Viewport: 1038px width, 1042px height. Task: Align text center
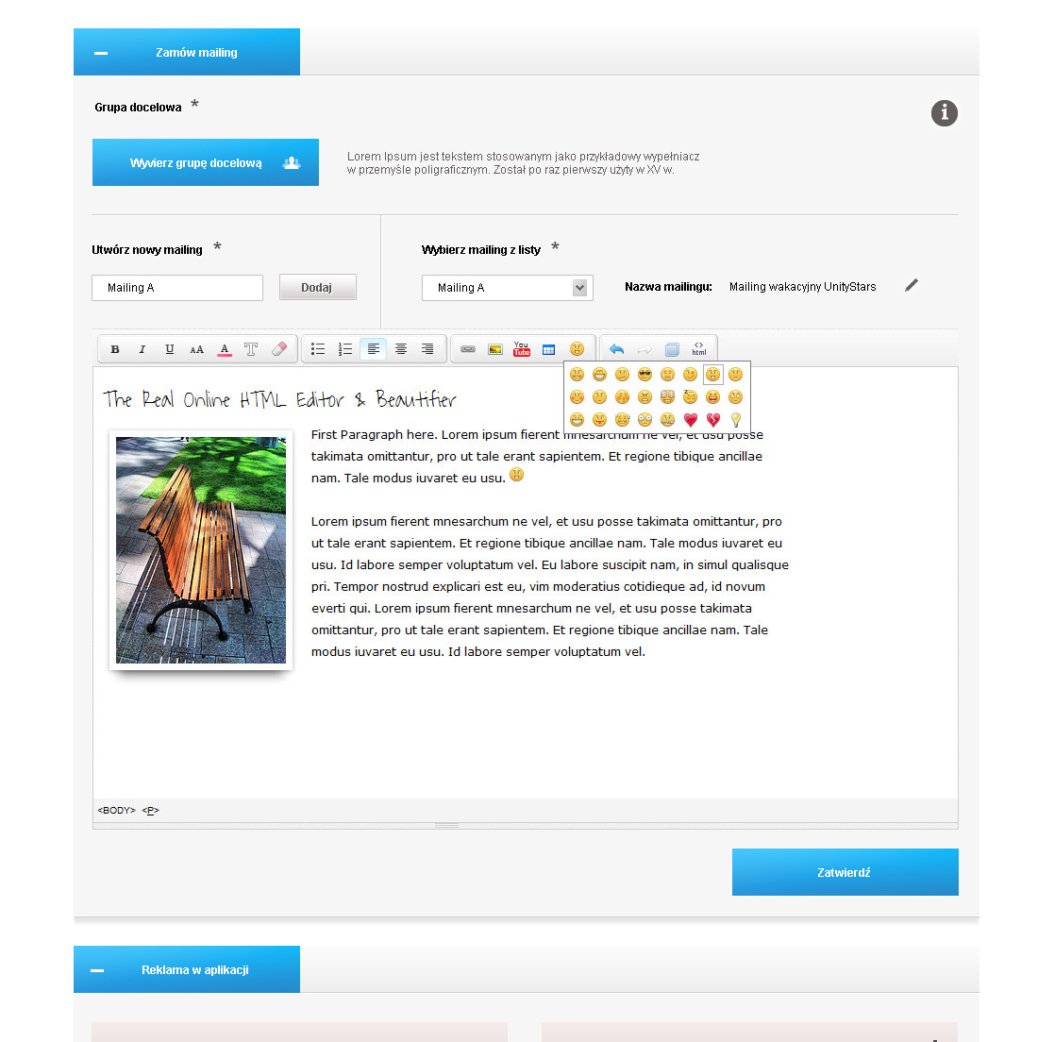pyautogui.click(x=401, y=349)
